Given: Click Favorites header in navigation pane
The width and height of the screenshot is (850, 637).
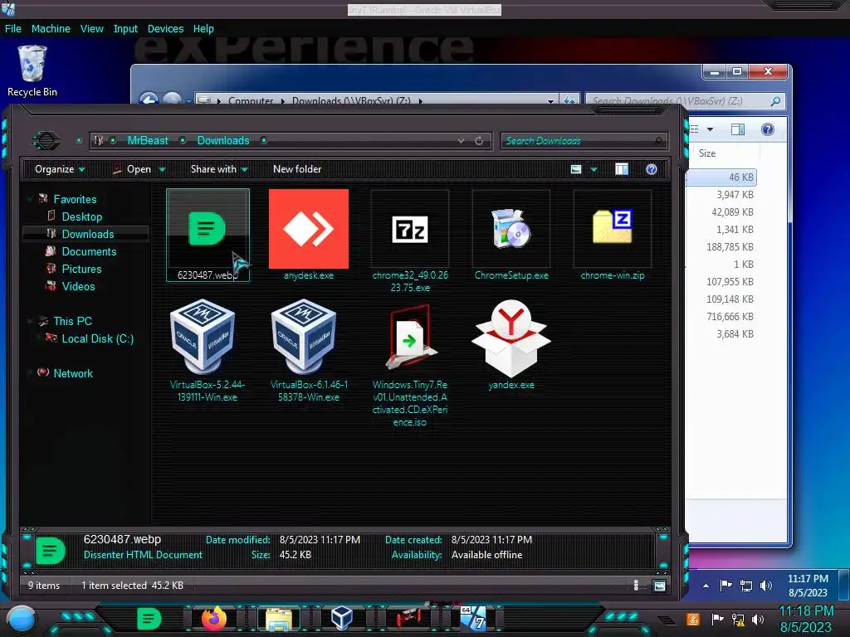Looking at the screenshot, I should [75, 199].
